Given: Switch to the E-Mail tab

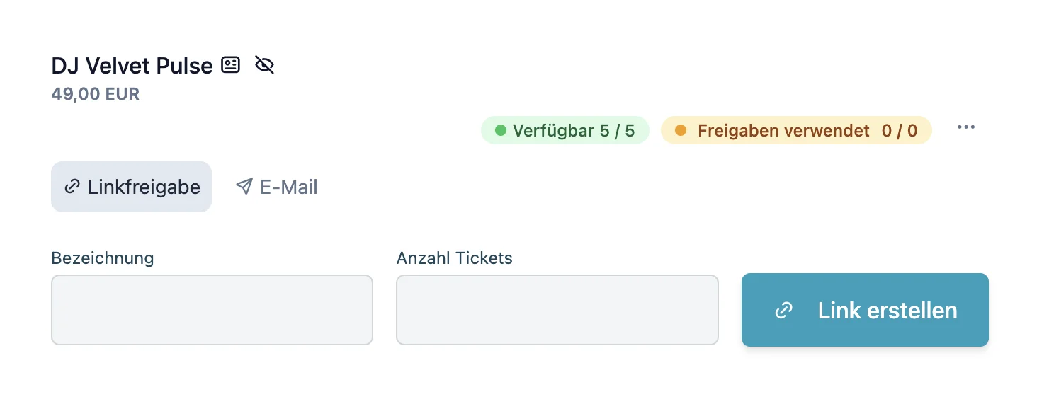Looking at the screenshot, I should [277, 187].
